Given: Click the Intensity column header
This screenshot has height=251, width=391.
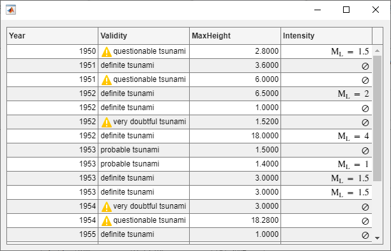Looking at the screenshot, I should pyautogui.click(x=326, y=36).
